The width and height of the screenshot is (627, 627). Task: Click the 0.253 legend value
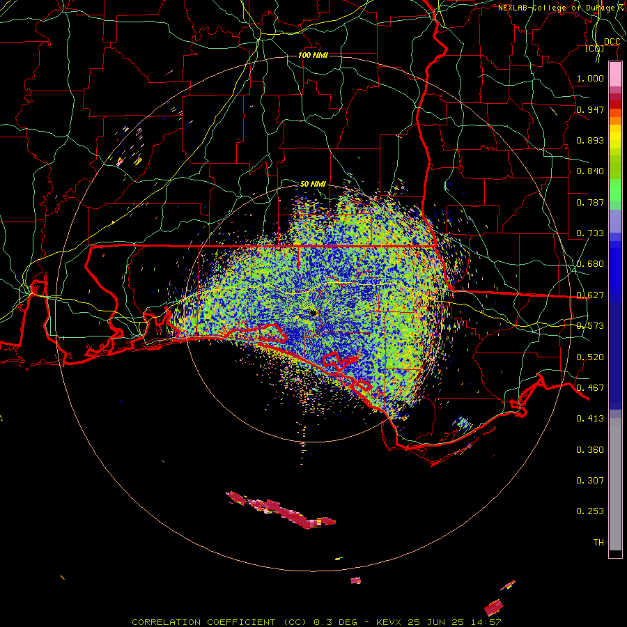590,511
